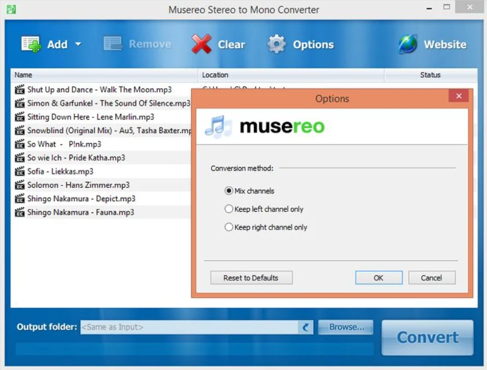This screenshot has width=487, height=370.
Task: Click the musereo music note logo
Action: coord(218,126)
